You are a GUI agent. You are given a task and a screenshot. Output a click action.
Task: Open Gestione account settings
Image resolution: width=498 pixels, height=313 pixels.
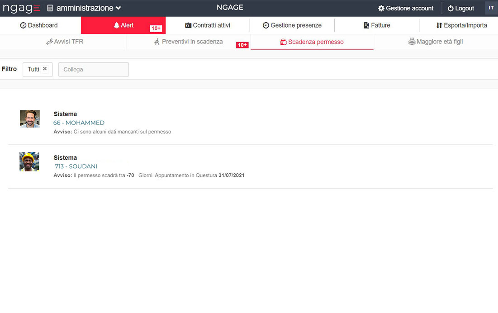[405, 8]
